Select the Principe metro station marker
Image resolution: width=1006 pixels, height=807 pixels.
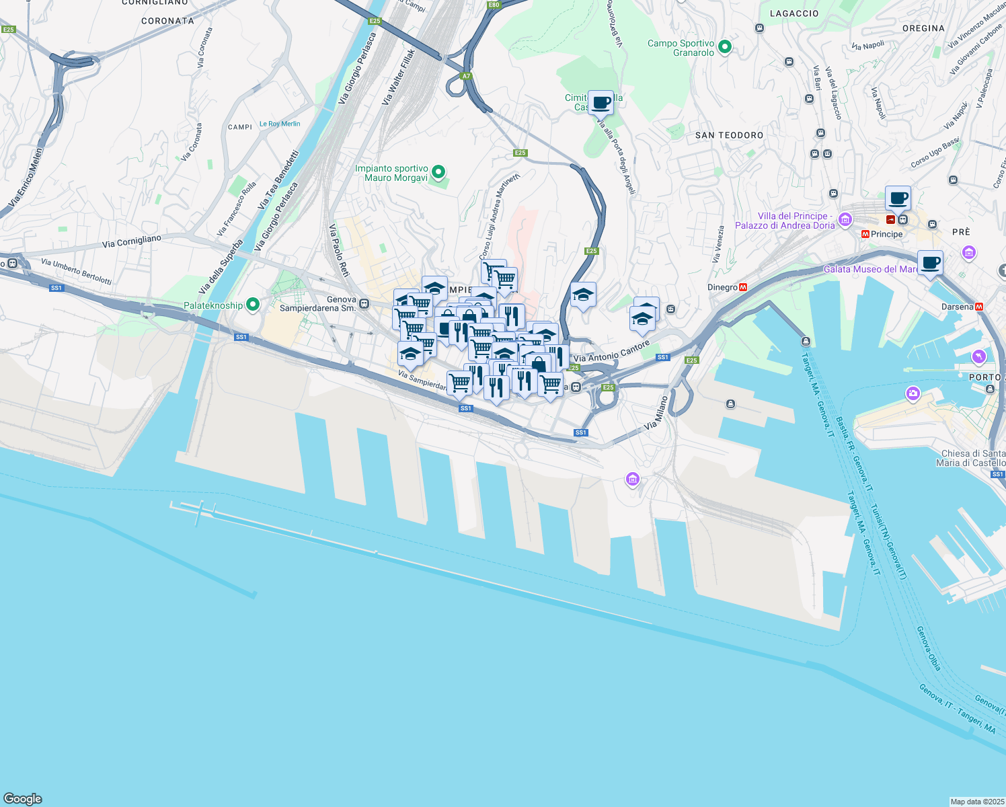coord(865,233)
